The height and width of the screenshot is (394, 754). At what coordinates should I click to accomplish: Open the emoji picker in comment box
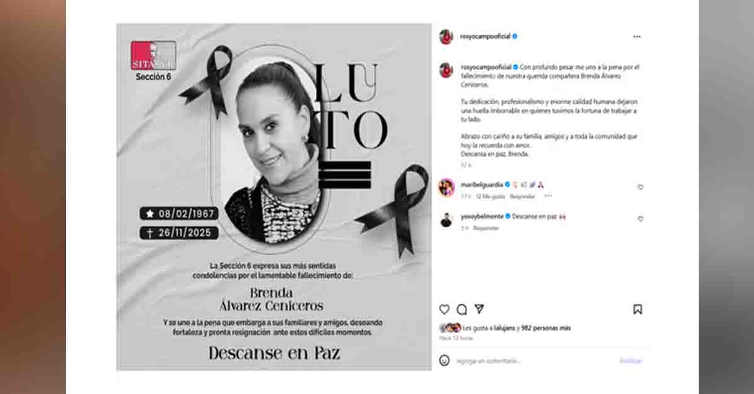coord(444,360)
